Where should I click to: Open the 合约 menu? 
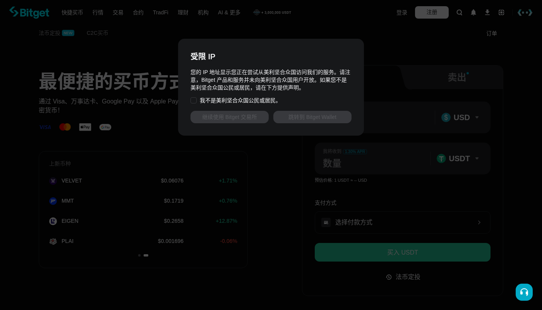[x=138, y=12]
